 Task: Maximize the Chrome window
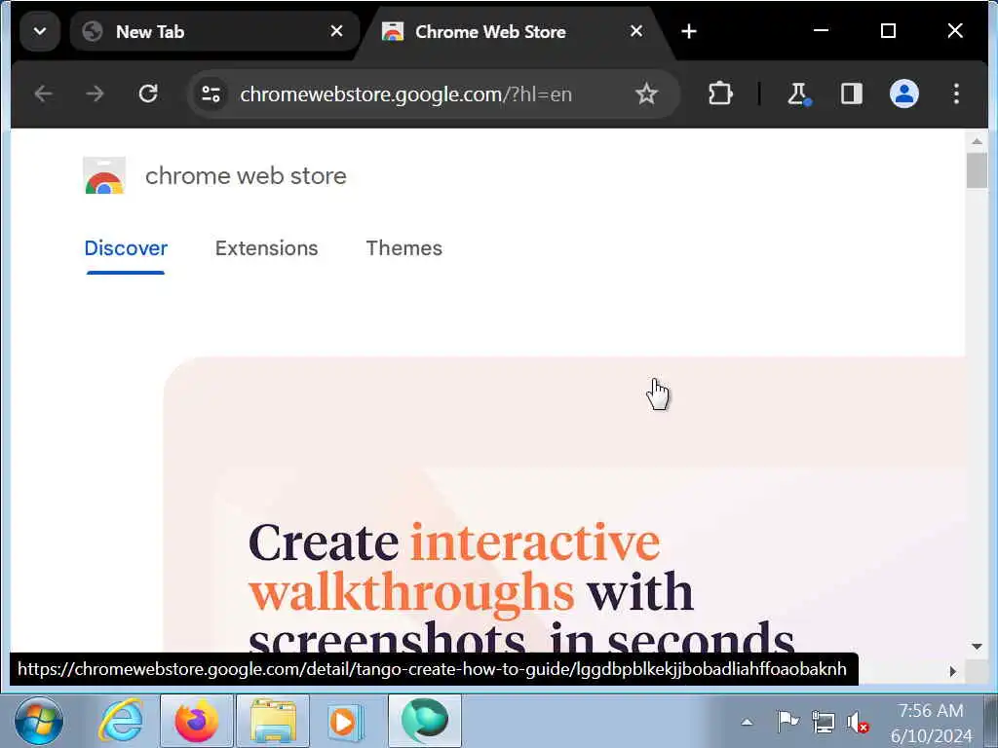[888, 30]
